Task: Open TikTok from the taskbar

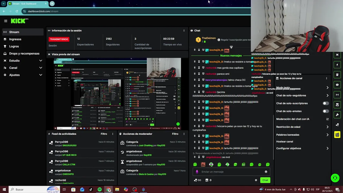Action: click(91, 190)
